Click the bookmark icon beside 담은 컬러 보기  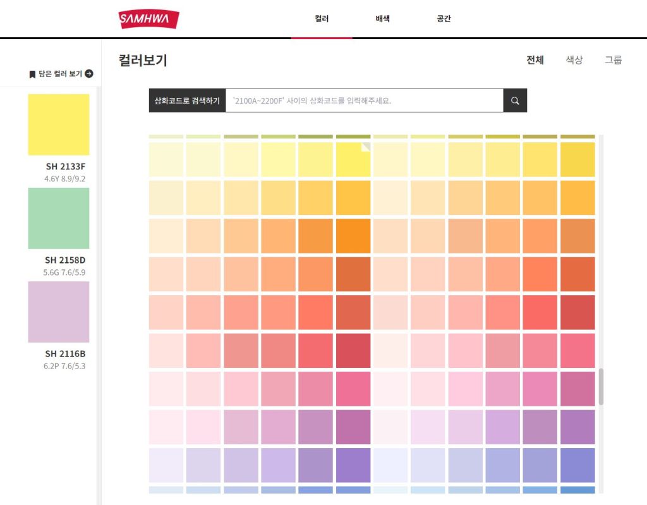pyautogui.click(x=32, y=75)
